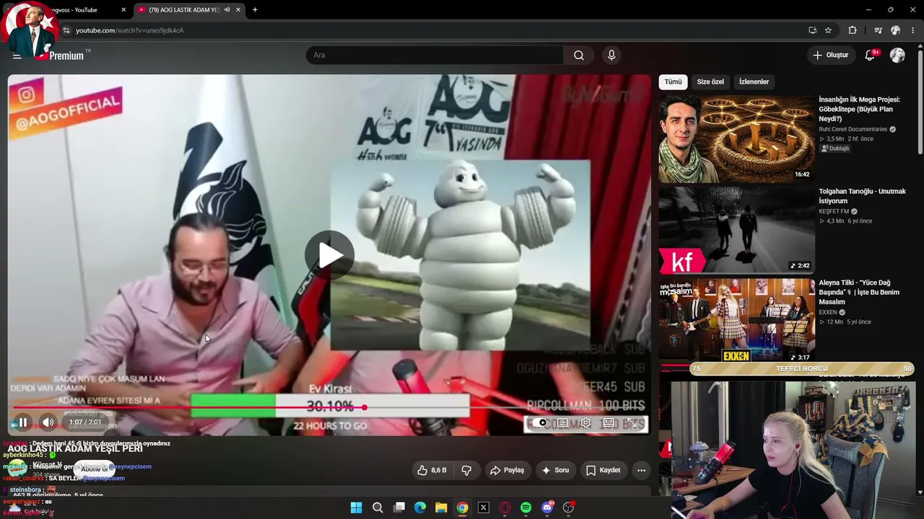Screen dimensions: 924x519
Task: Select the Tümü filter chip
Action: pos(673,82)
